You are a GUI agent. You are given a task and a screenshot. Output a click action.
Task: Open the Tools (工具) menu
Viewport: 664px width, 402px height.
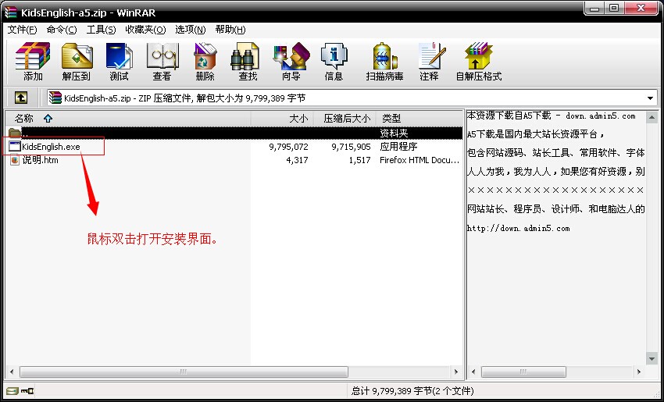pos(102,29)
